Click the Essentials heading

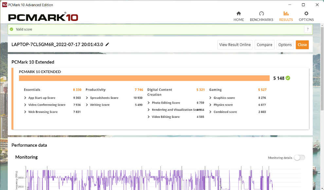[32, 90]
